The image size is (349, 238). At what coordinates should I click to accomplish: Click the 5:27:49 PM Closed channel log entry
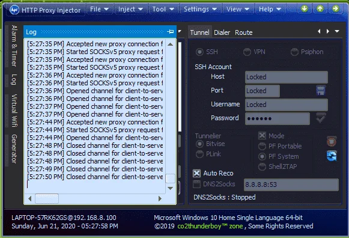[x=95, y=169]
